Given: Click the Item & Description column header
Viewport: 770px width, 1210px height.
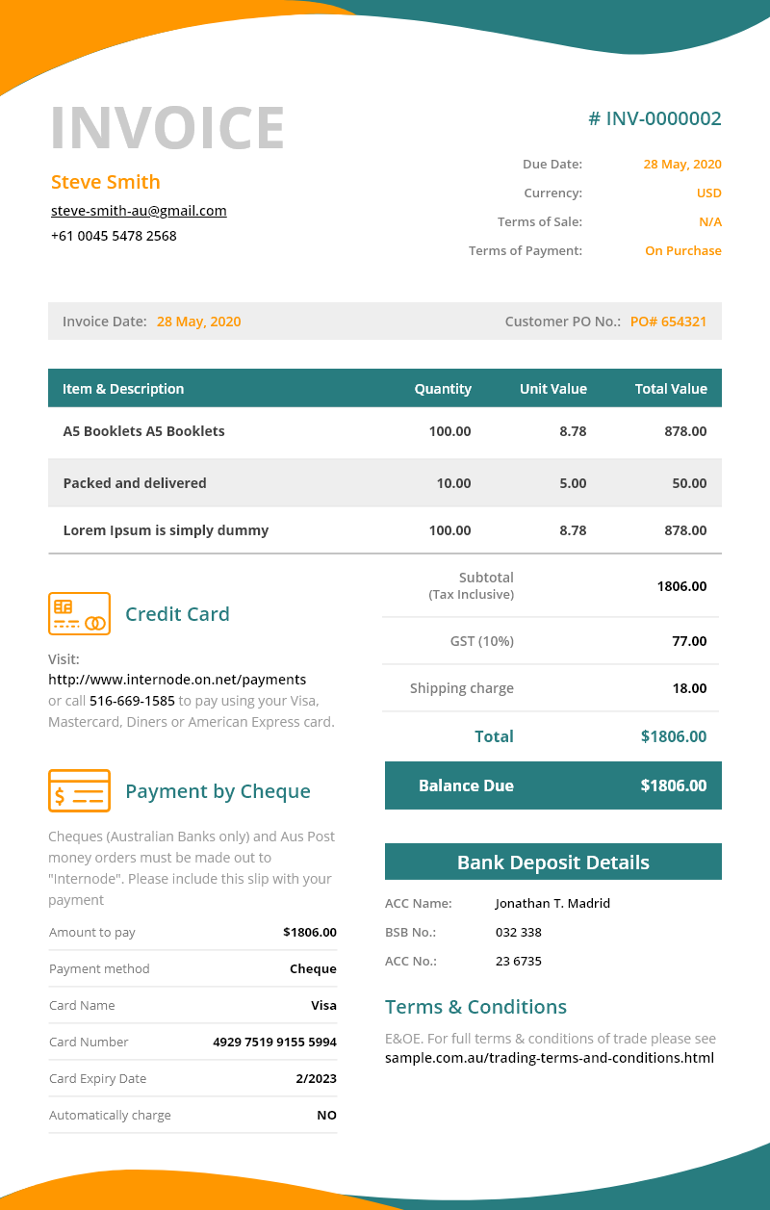Looking at the screenshot, I should click(123, 389).
